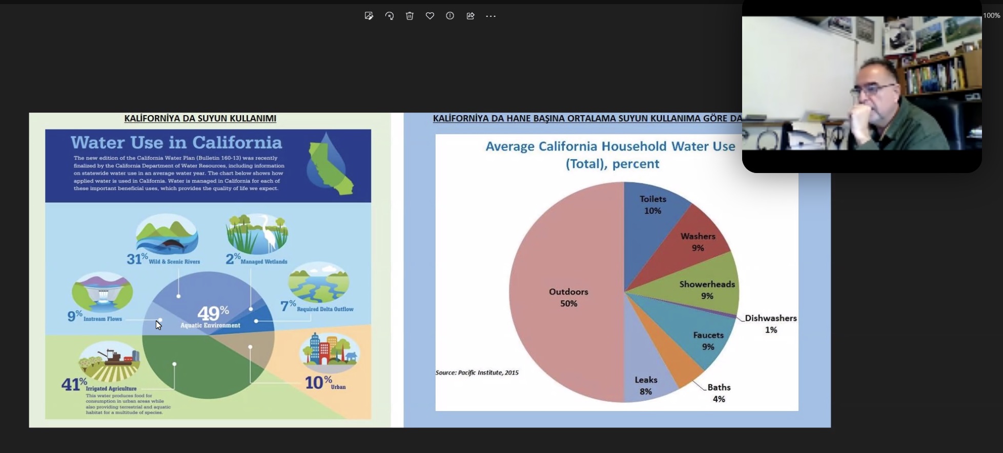
Task: Click the 100% zoom level indicator
Action: point(991,15)
